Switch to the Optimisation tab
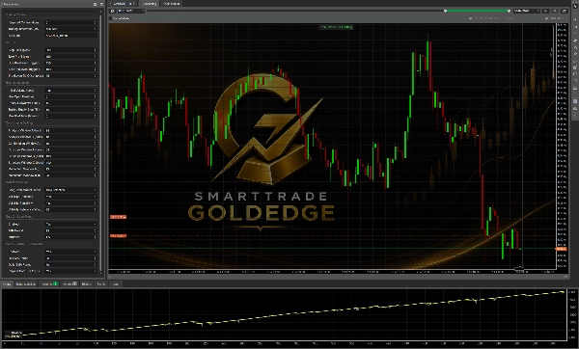The height and width of the screenshot is (349, 579). [x=172, y=3]
